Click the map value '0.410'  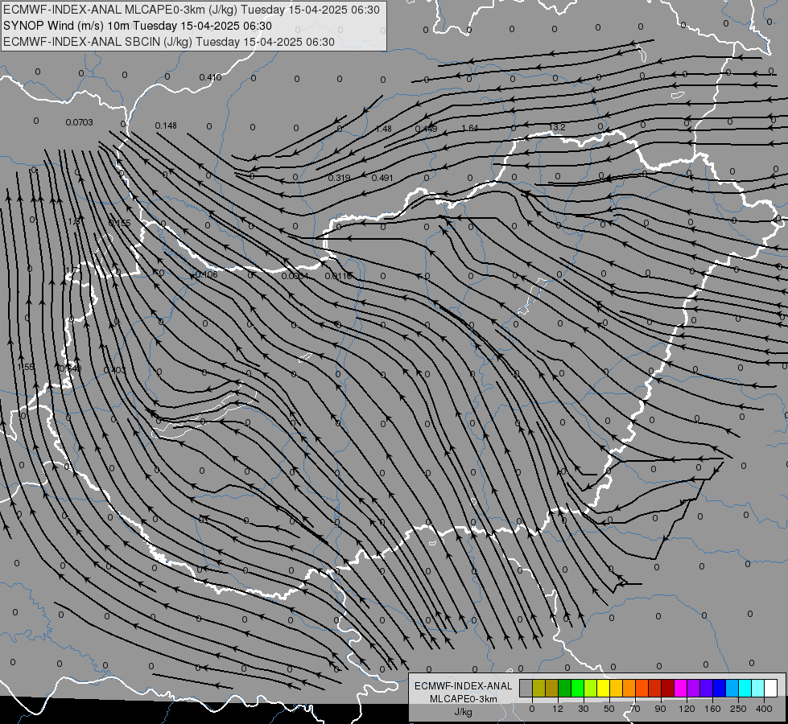[x=210, y=77]
